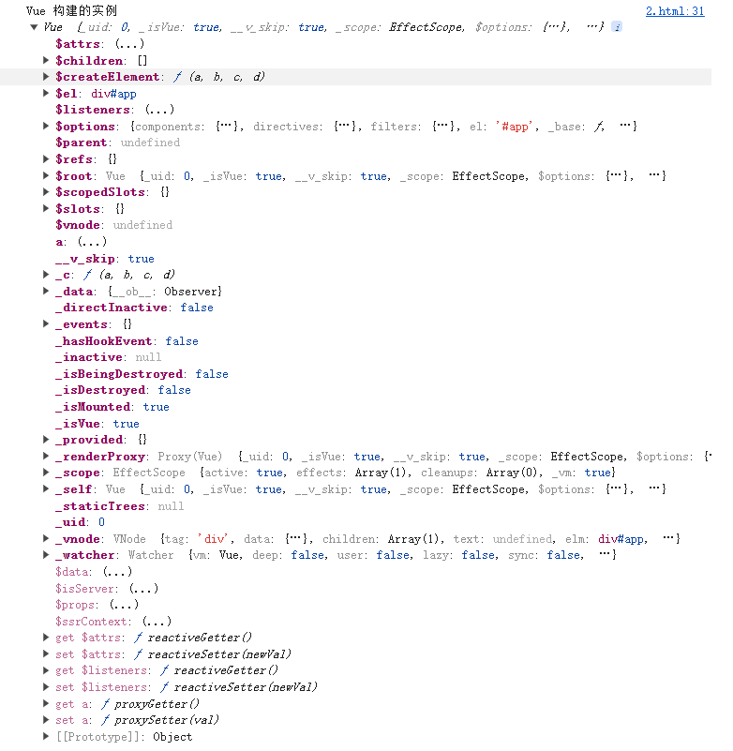733x751 pixels.
Task: Expand the $root Vue entry
Action: [x=46, y=175]
